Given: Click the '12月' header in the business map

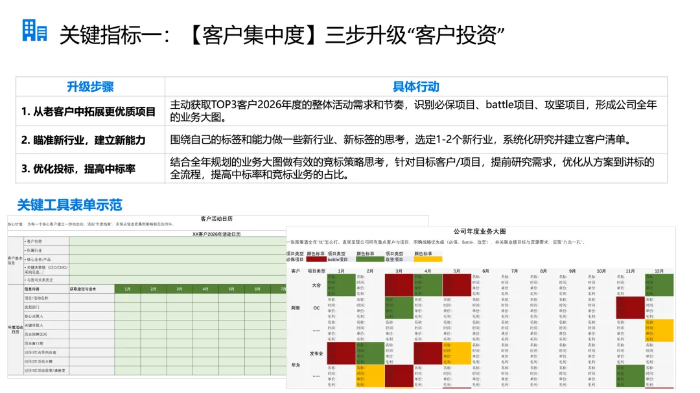Looking at the screenshot, I should pyautogui.click(x=659, y=271).
